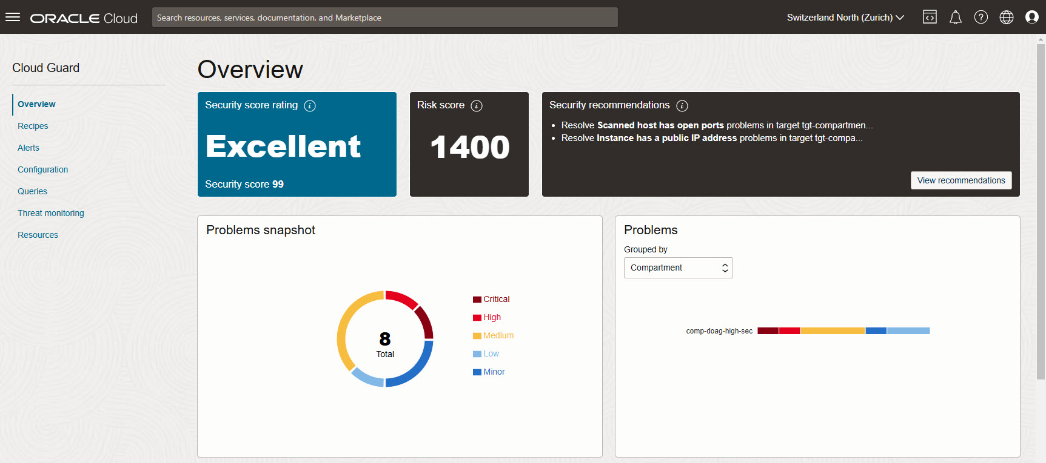Viewport: 1046px width, 463px height.
Task: Click the light blue Low bar segment
Action: click(908, 331)
